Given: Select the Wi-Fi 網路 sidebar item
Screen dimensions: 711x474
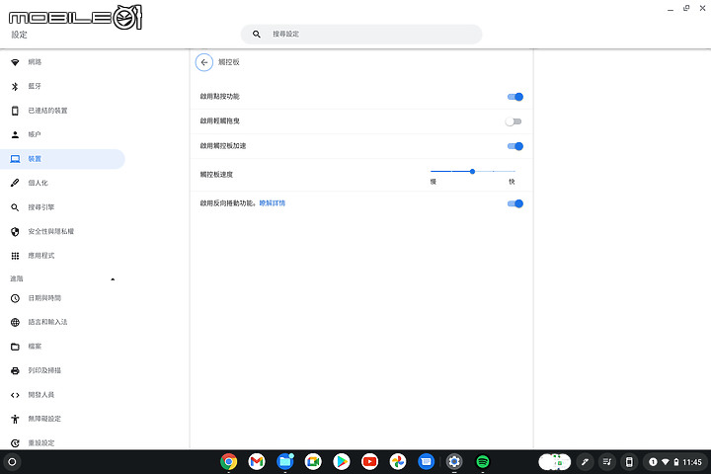Looking at the screenshot, I should point(62,62).
